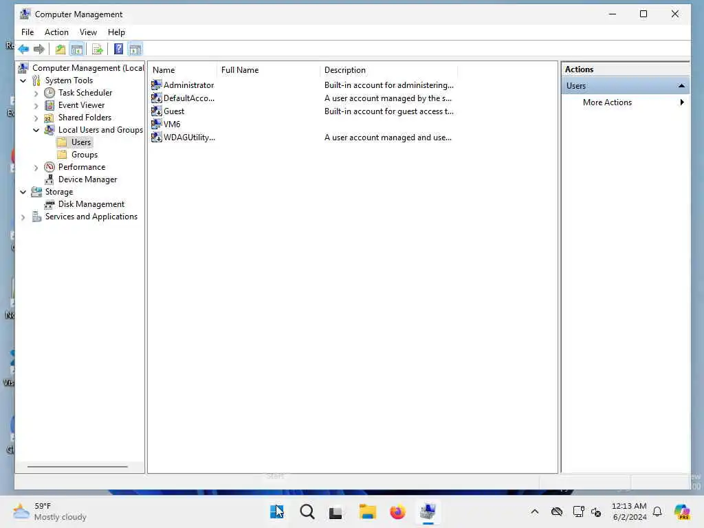Show hidden system tray icons chevron

pyautogui.click(x=535, y=511)
